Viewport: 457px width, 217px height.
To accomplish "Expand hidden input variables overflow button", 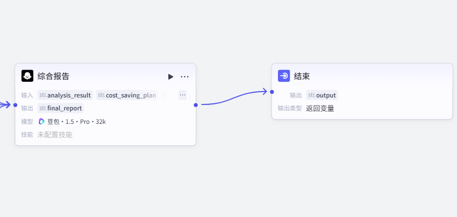I will pyautogui.click(x=182, y=95).
